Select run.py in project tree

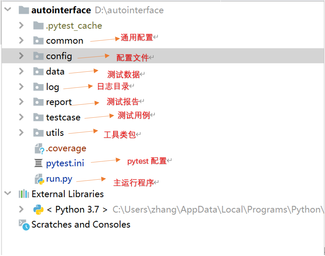click(59, 179)
